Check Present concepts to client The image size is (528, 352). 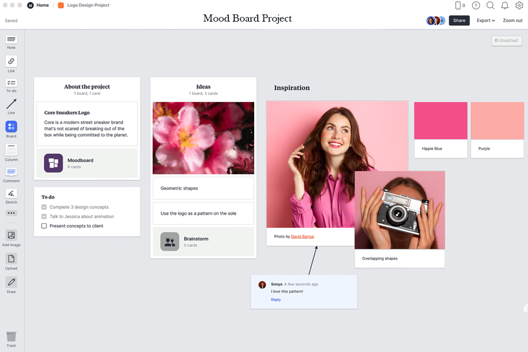44,226
